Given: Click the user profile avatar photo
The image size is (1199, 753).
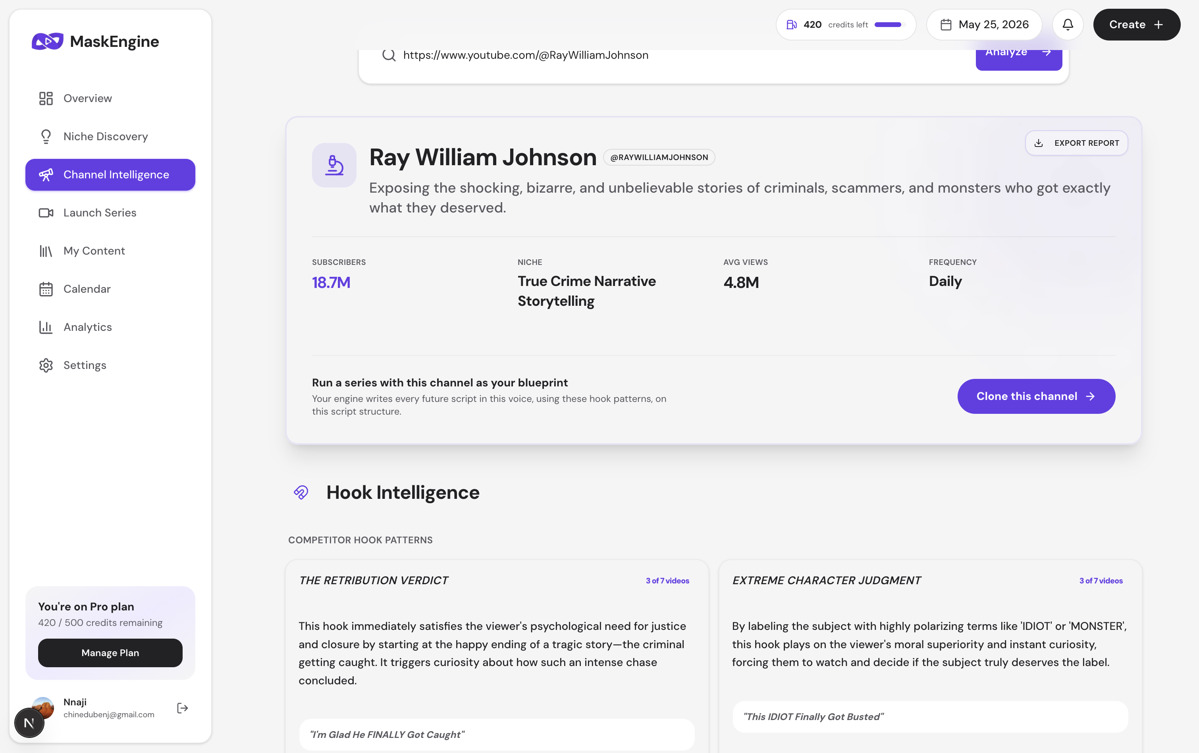Looking at the screenshot, I should 43,708.
